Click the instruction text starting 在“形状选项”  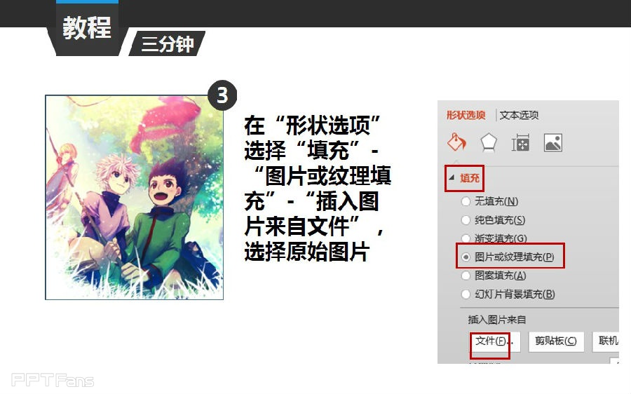pyautogui.click(x=318, y=189)
